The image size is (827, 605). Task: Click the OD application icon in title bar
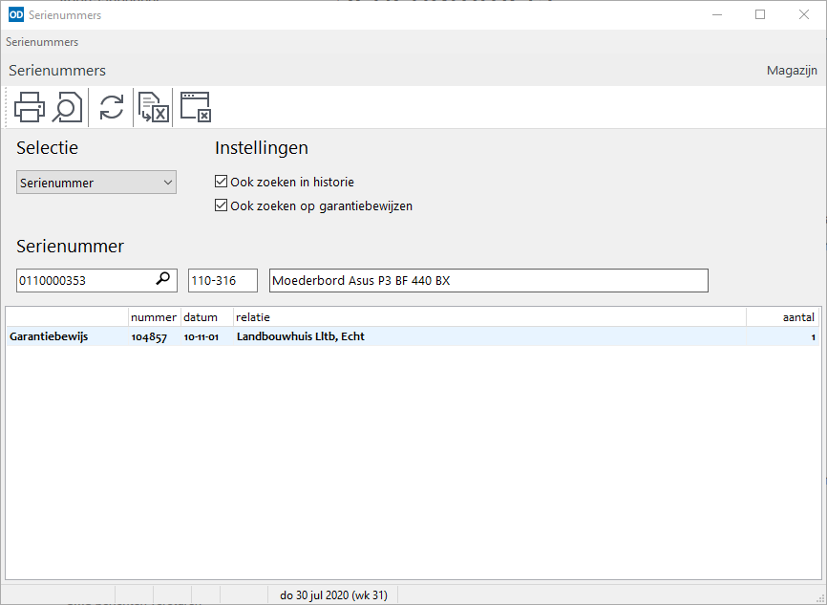coord(15,14)
